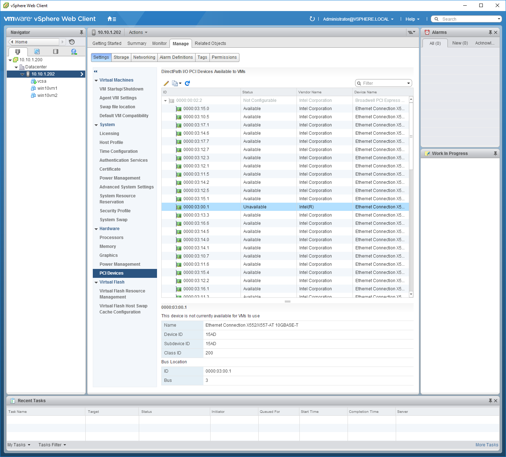
Task: Collapse the settings sidebar with double-arrow
Action: pos(96,72)
